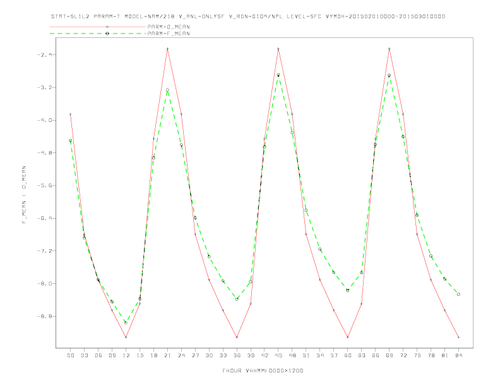Click x-axis tick label 48
The height and width of the screenshot is (387, 500).
[x=292, y=355]
